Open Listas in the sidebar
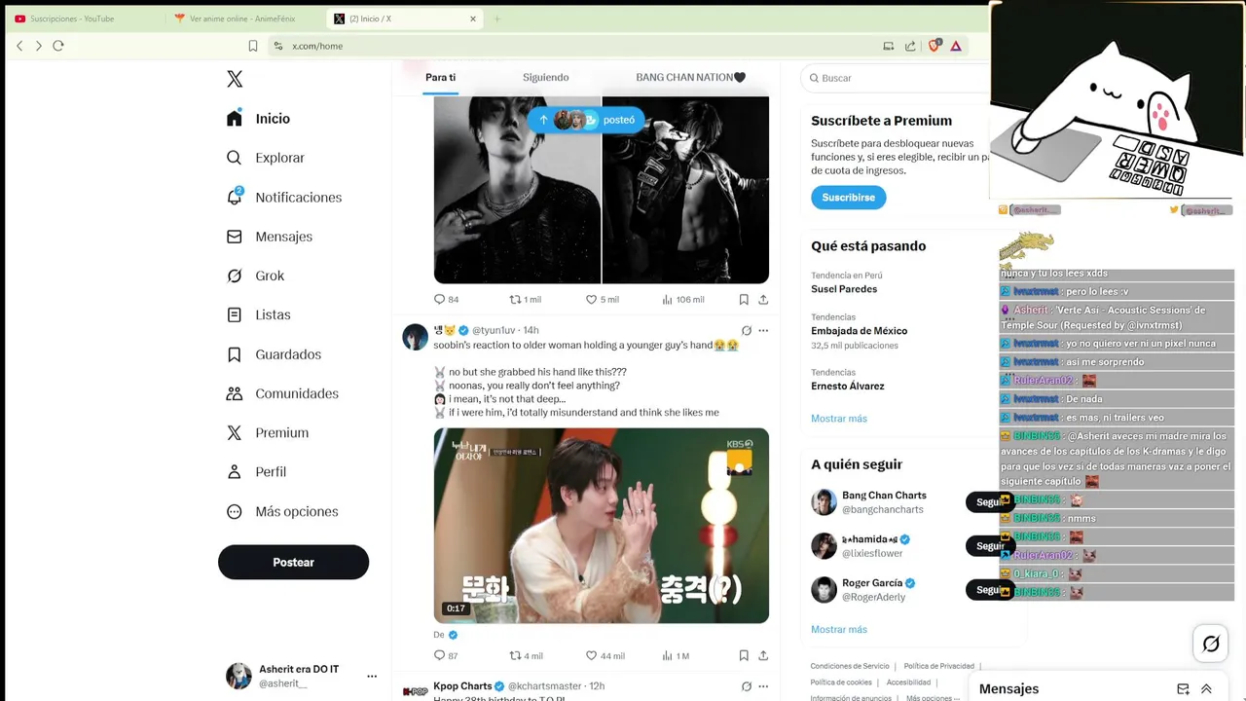Image resolution: width=1246 pixels, height=701 pixels. (x=258, y=315)
